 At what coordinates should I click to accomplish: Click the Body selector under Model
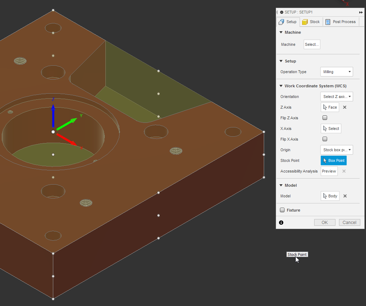(x=330, y=196)
